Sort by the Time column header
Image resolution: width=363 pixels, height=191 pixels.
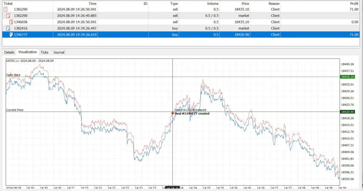(x=92, y=4)
